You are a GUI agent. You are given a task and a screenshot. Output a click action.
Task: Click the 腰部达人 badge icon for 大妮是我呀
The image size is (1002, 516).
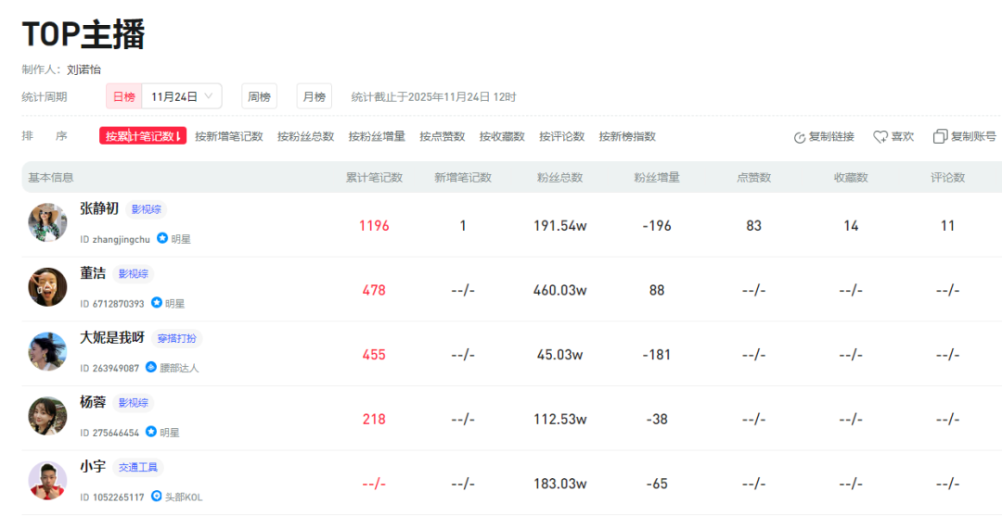tap(151, 368)
